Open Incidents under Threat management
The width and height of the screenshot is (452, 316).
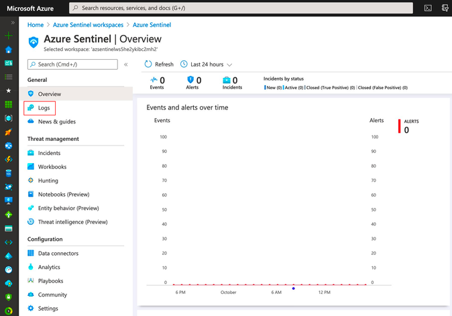pyautogui.click(x=50, y=153)
